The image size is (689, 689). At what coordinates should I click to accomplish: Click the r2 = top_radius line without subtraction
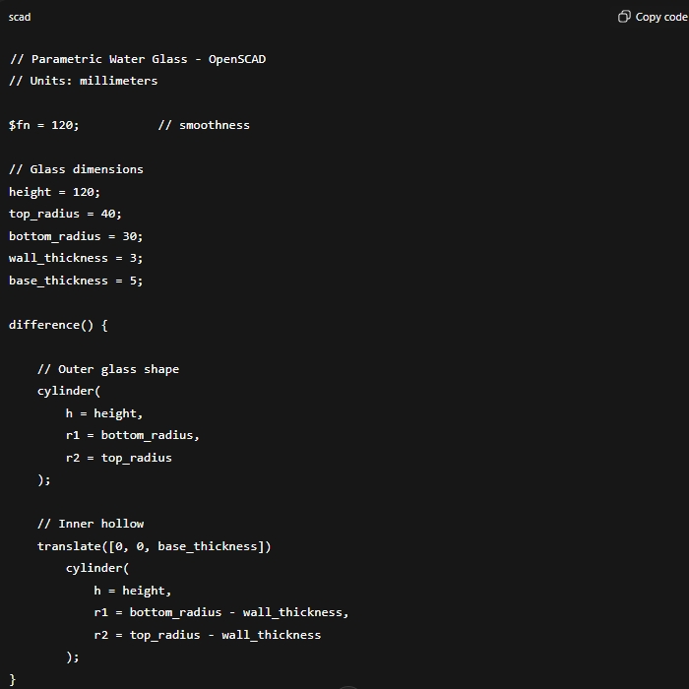[x=118, y=458]
